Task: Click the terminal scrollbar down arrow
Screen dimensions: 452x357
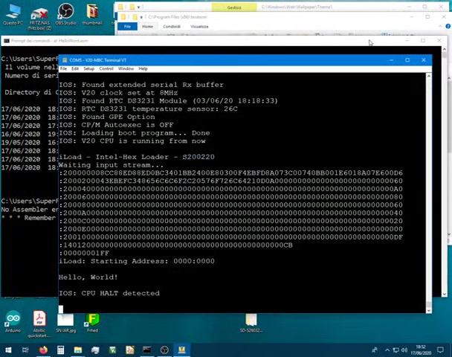Action: pyautogui.click(x=428, y=308)
